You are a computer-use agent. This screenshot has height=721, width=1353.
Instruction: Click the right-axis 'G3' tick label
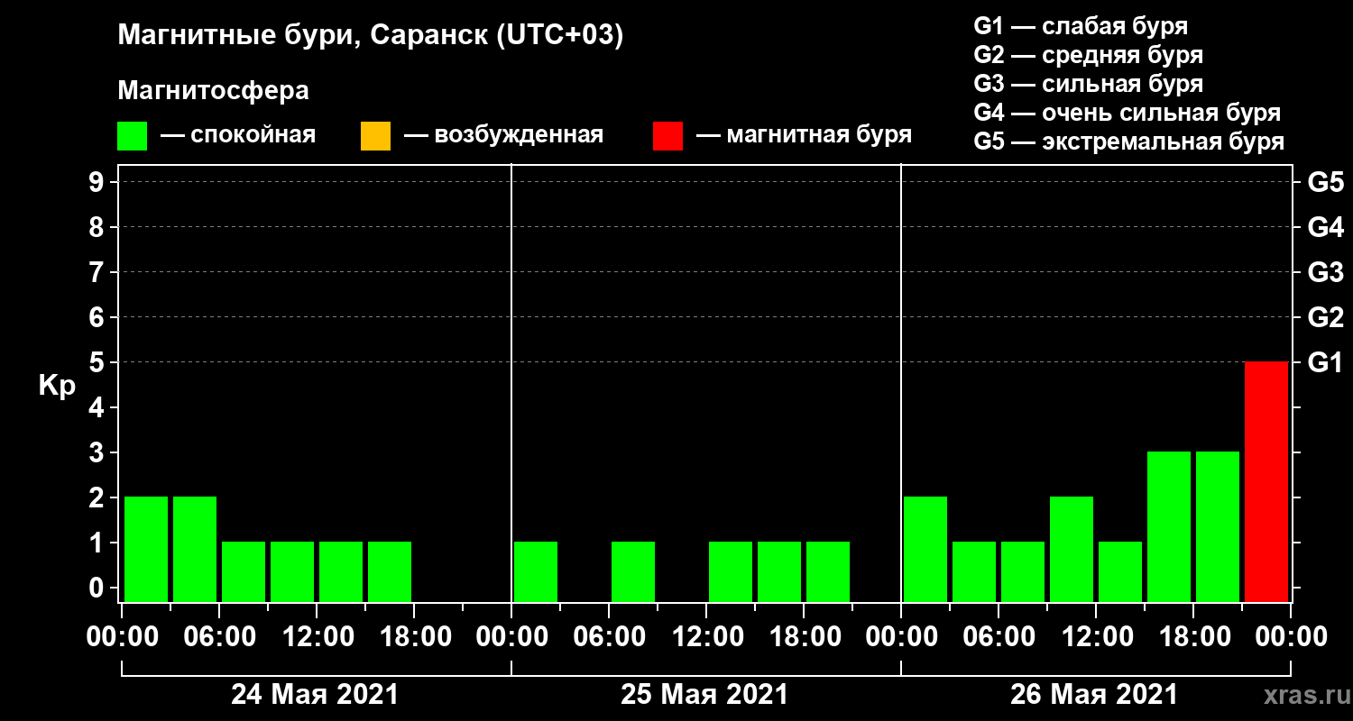[1326, 272]
